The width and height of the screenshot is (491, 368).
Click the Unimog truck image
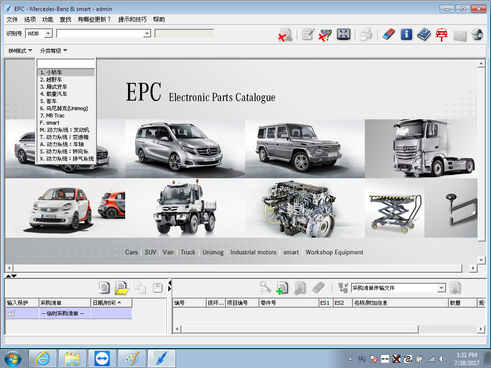[x=185, y=208]
